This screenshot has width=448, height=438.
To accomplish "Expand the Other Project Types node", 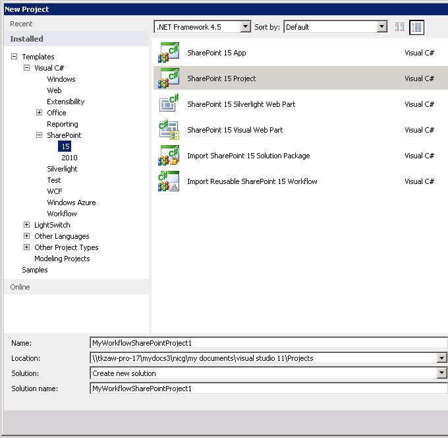I will coord(26,247).
